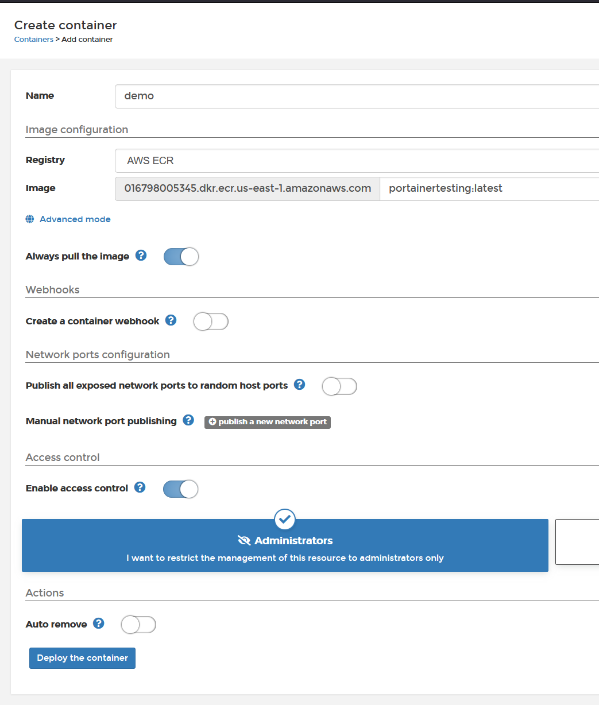Click the crossed-eye icon beside Administrators
Viewport: 599px width, 705px height.
click(244, 541)
